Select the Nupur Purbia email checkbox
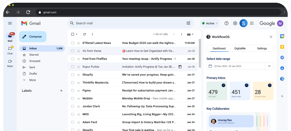Viewport: 291px width, 131px height. click(x=72, y=67)
